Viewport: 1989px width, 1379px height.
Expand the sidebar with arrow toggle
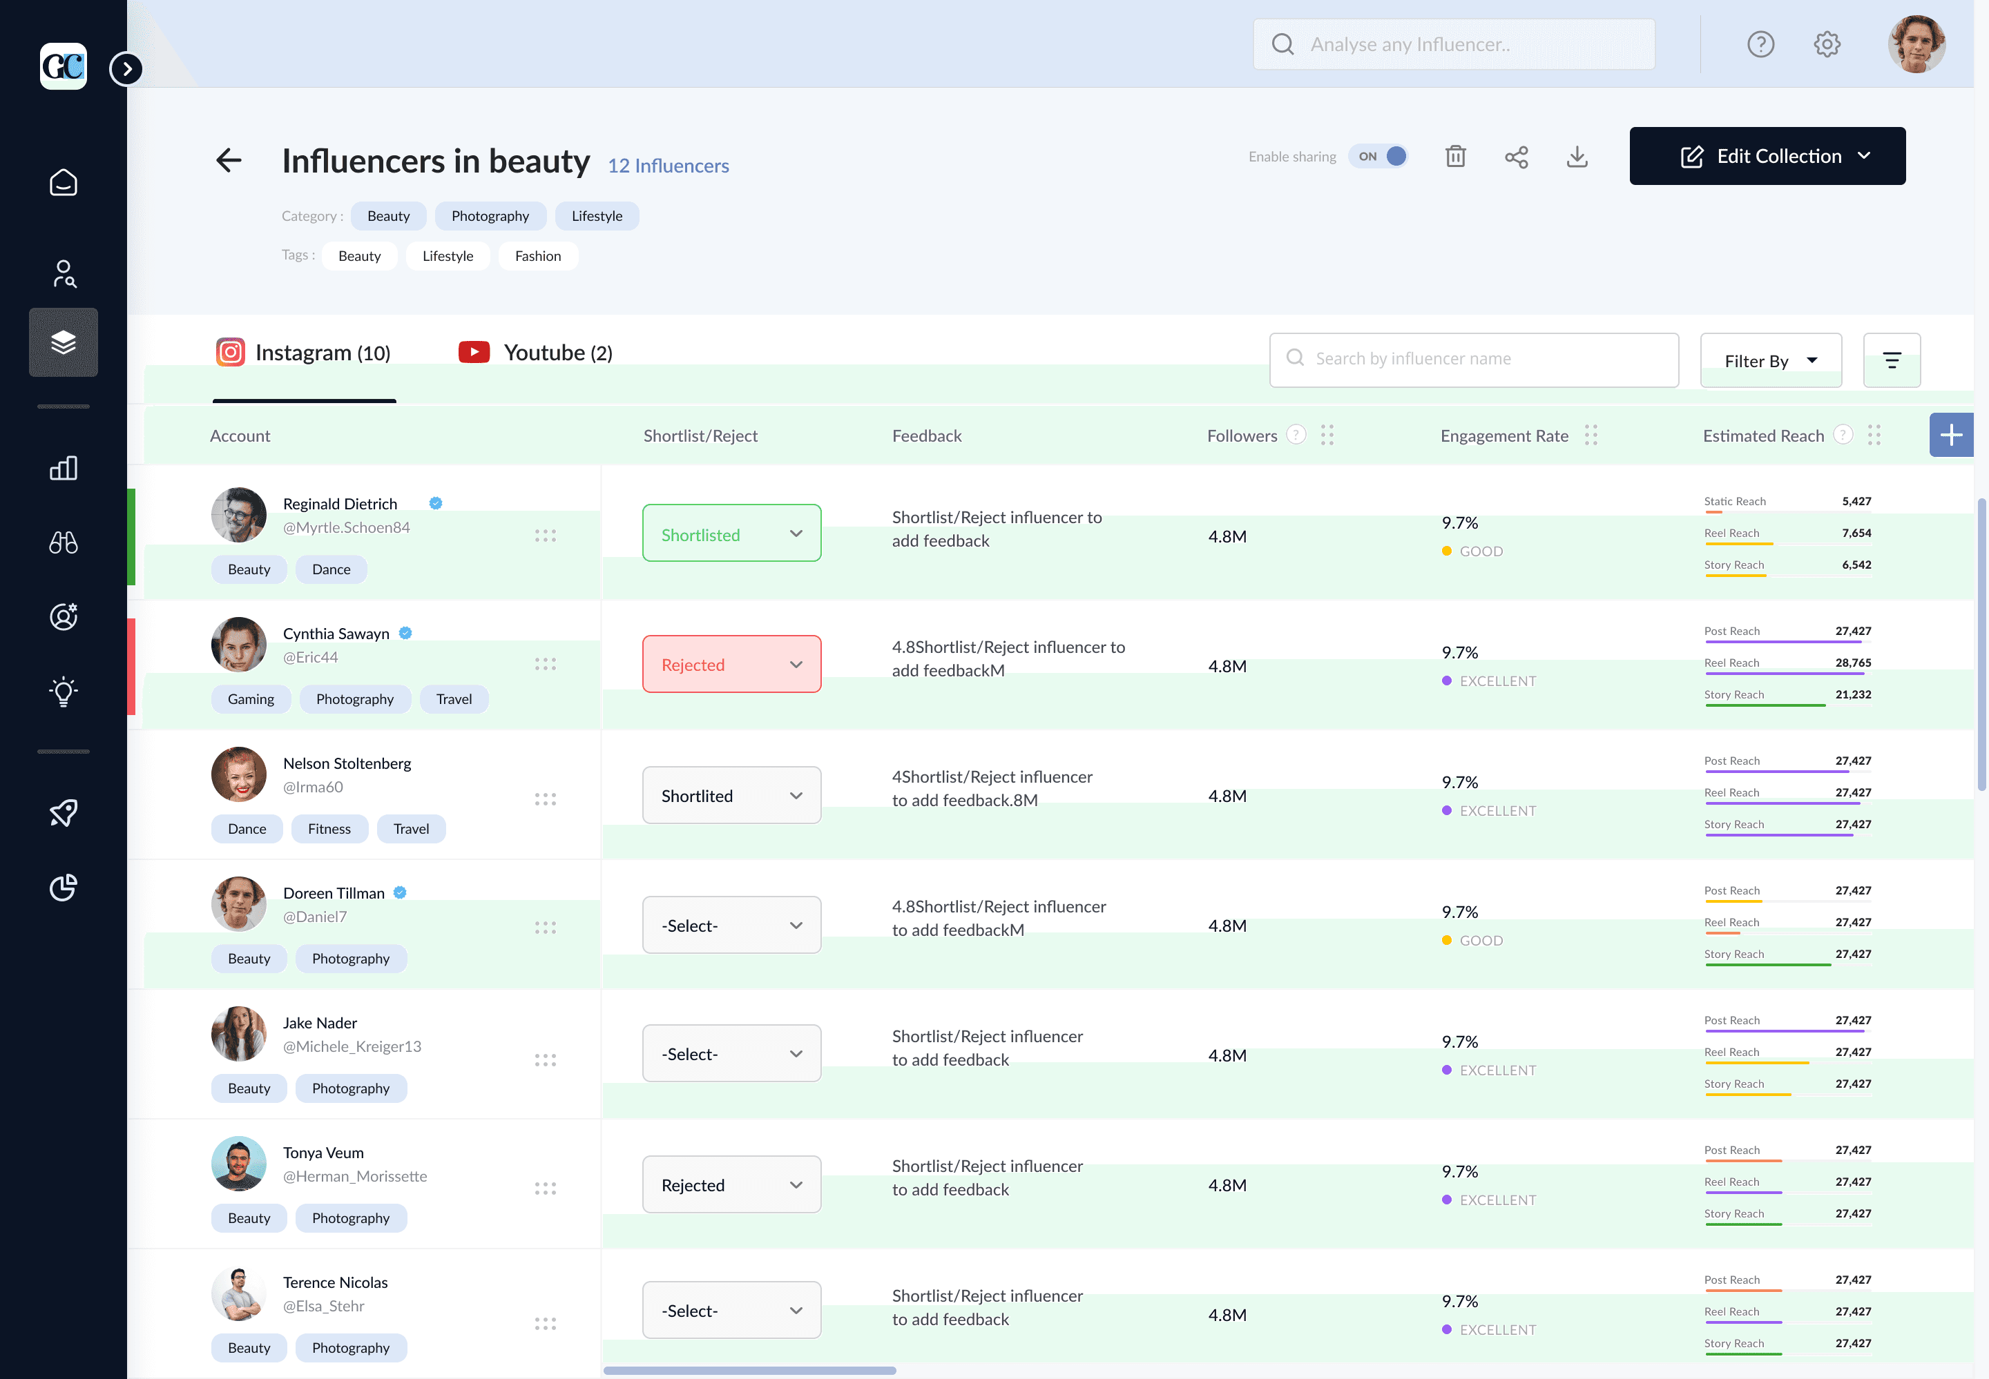coord(126,69)
